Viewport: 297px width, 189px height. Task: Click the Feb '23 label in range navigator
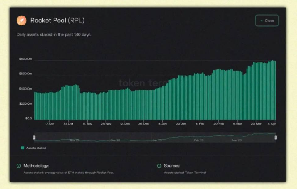[199, 140]
